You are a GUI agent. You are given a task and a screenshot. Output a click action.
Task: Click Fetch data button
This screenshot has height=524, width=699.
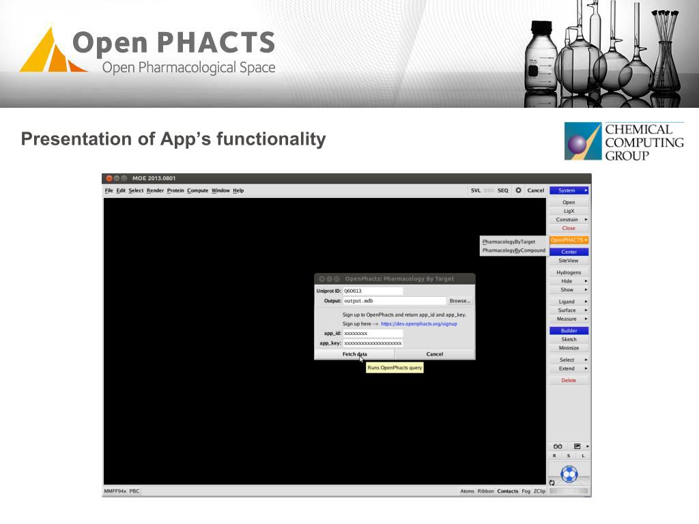355,354
